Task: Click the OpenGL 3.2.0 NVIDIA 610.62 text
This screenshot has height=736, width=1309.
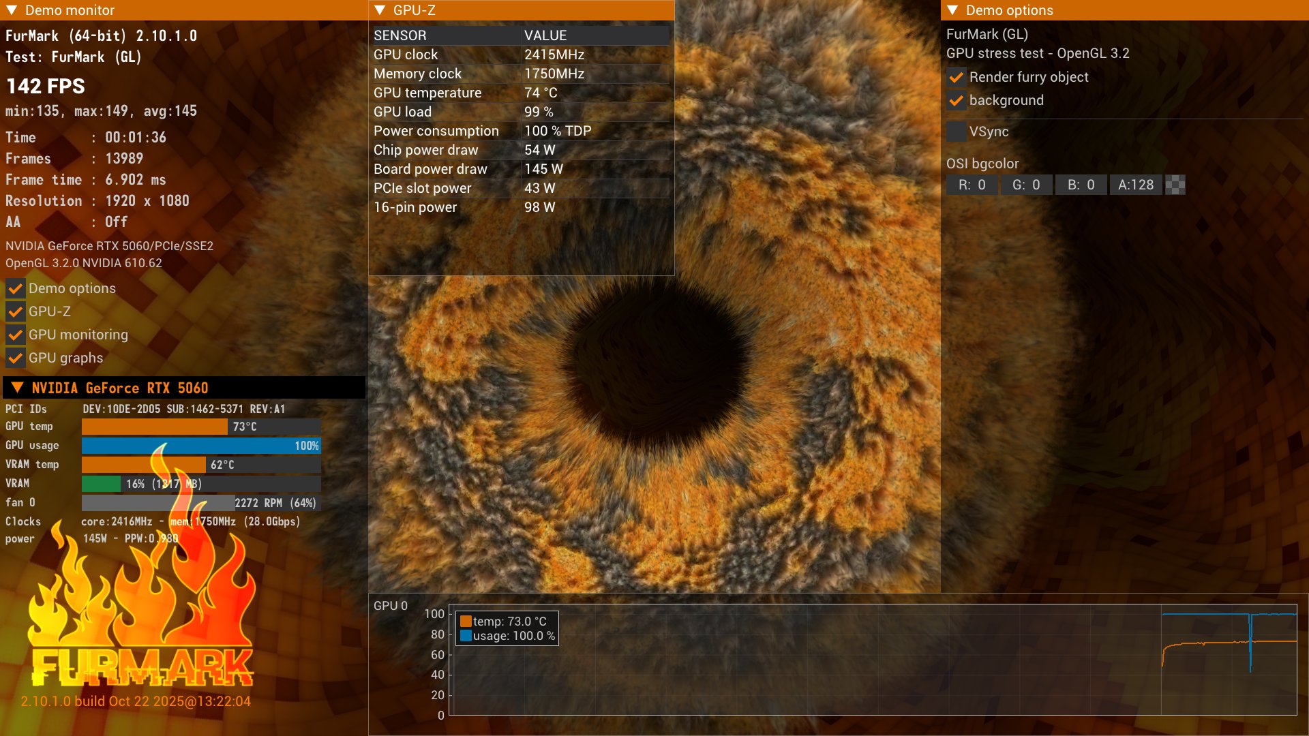Action: (84, 263)
